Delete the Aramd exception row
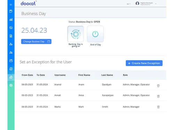 pyautogui.click(x=158, y=86)
